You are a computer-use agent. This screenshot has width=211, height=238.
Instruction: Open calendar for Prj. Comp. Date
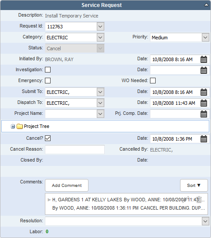(x=204, y=114)
